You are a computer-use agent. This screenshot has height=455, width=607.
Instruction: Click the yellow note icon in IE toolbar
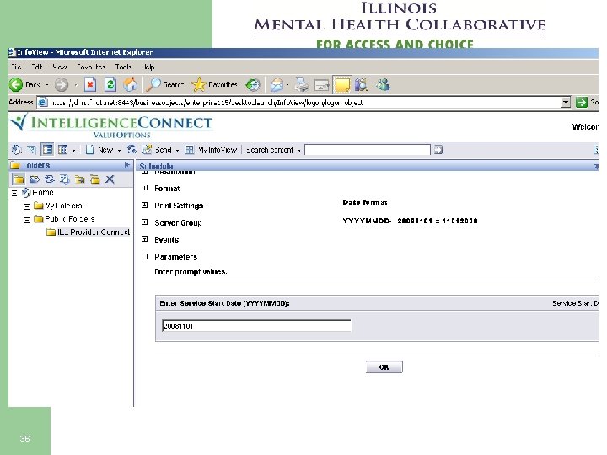pyautogui.click(x=342, y=85)
